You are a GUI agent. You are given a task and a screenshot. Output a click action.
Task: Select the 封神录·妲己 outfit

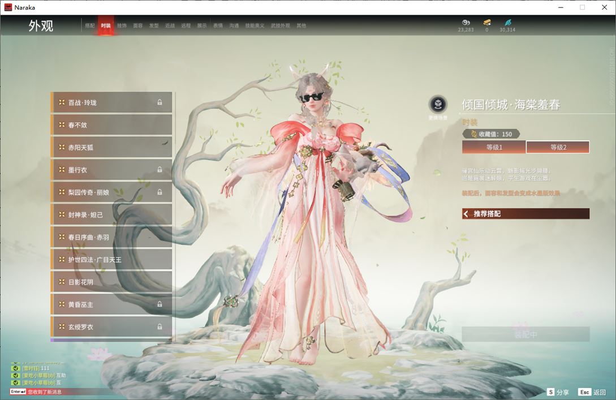(111, 214)
